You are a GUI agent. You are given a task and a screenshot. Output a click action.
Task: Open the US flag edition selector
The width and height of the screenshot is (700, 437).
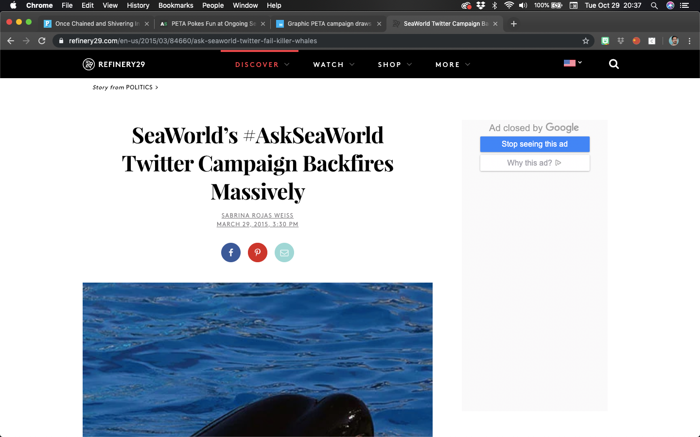[573, 63]
